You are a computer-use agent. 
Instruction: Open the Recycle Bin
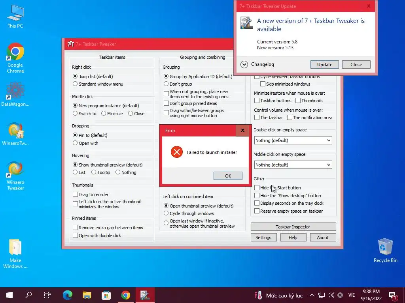tap(385, 251)
